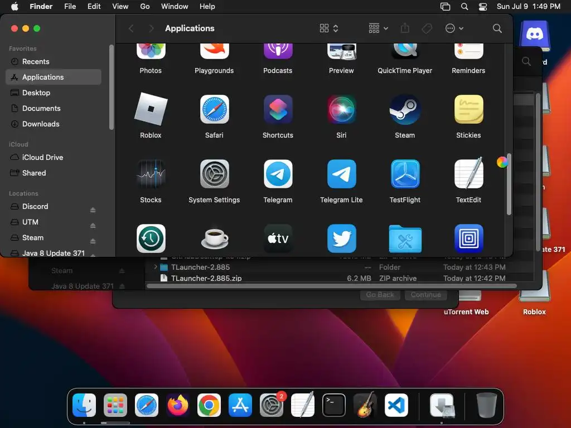Open the File menu
The image size is (571, 428).
click(70, 6)
